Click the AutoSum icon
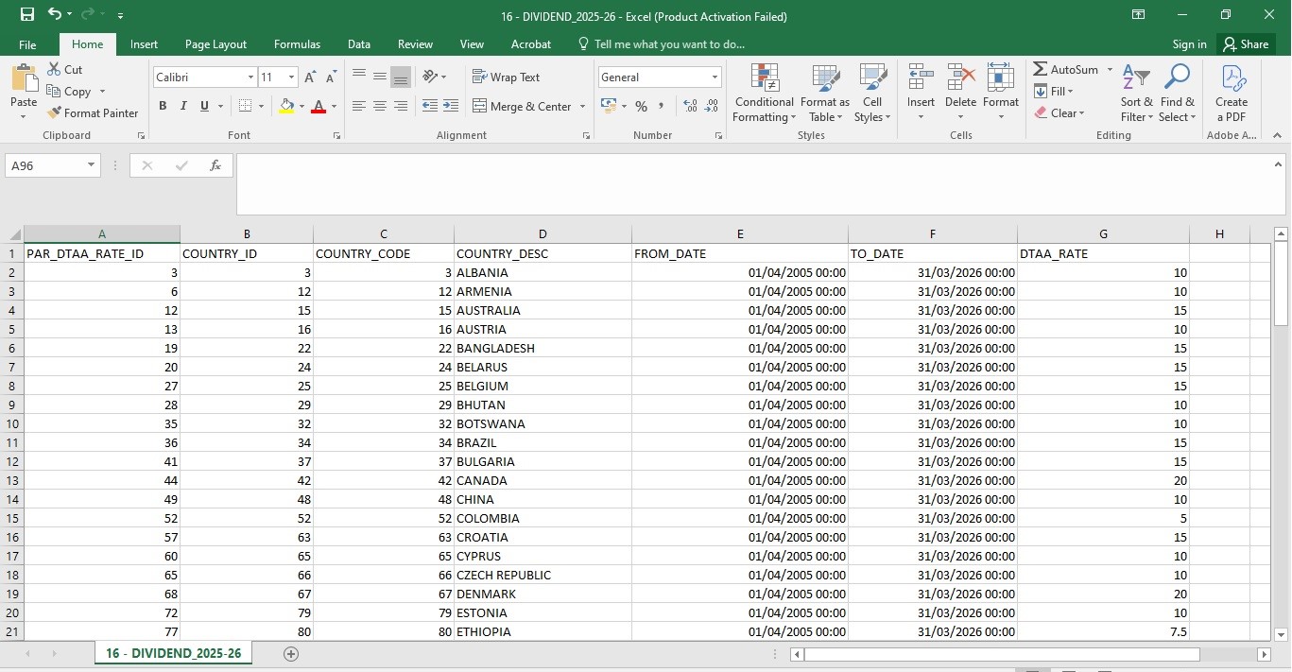This screenshot has height=672, width=1292. coord(1041,70)
